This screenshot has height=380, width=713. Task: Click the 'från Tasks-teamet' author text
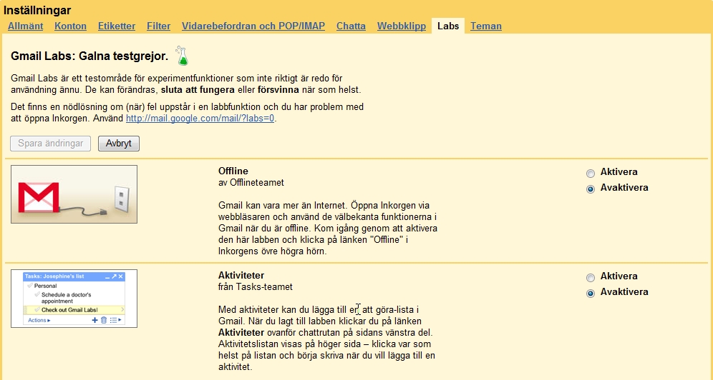256,287
